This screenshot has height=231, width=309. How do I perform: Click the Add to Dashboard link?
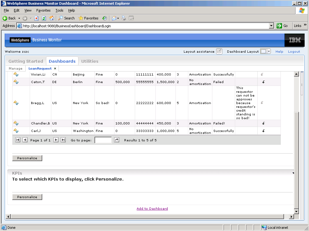152,209
